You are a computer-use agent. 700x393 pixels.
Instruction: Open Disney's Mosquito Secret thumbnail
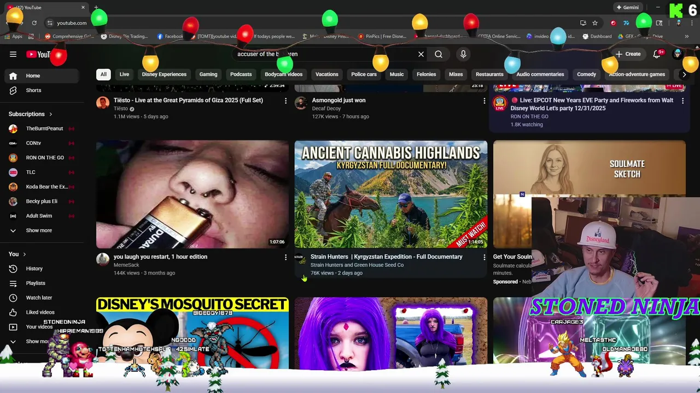pyautogui.click(x=192, y=333)
